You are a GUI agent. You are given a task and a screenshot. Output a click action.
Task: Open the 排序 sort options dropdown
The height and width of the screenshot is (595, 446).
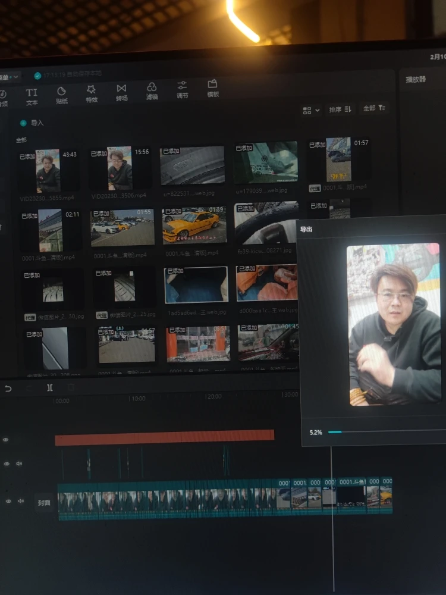click(x=341, y=109)
